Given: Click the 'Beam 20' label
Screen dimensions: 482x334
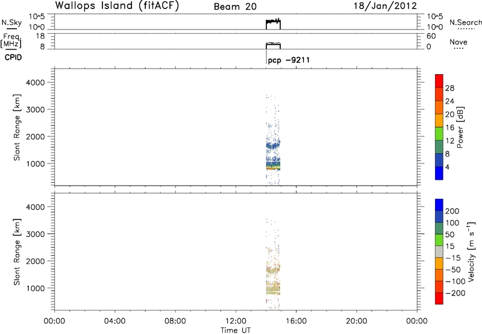Looking at the screenshot, I should point(235,7).
